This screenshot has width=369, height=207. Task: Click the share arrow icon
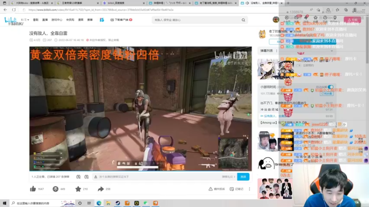tap(101, 189)
